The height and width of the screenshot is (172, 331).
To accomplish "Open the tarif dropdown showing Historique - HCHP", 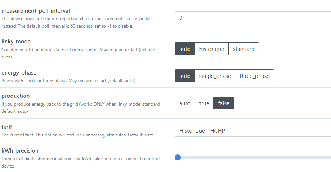I will 253,131.
